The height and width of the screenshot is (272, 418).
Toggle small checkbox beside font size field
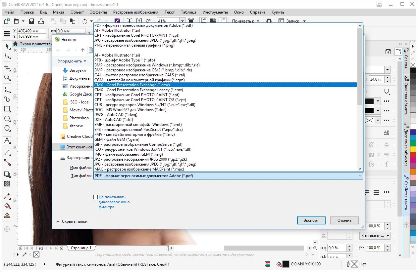coord(394,79)
